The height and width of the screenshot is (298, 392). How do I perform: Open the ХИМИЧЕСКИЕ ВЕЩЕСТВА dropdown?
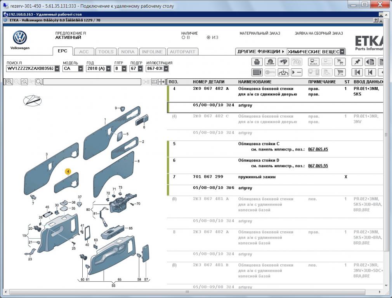click(x=342, y=52)
